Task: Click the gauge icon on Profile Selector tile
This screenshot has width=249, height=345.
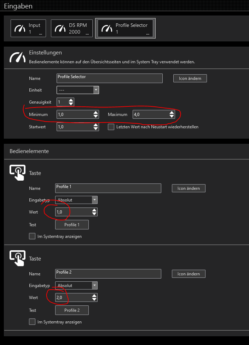Action: (107, 28)
